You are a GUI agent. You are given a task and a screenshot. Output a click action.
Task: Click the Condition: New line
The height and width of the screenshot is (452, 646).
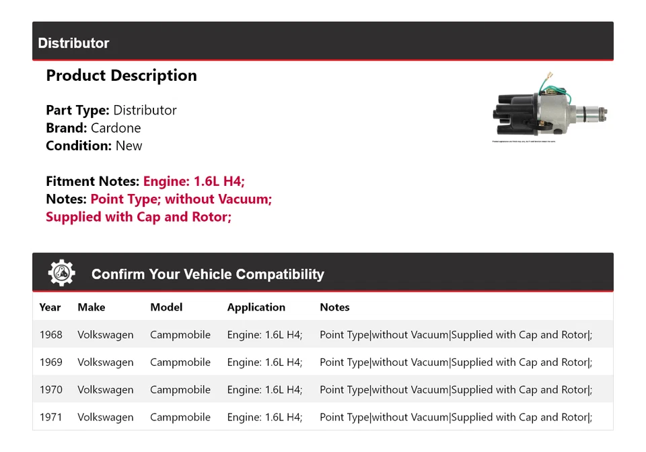click(94, 146)
